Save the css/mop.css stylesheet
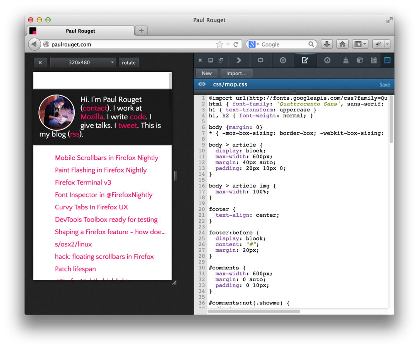 click(x=385, y=85)
